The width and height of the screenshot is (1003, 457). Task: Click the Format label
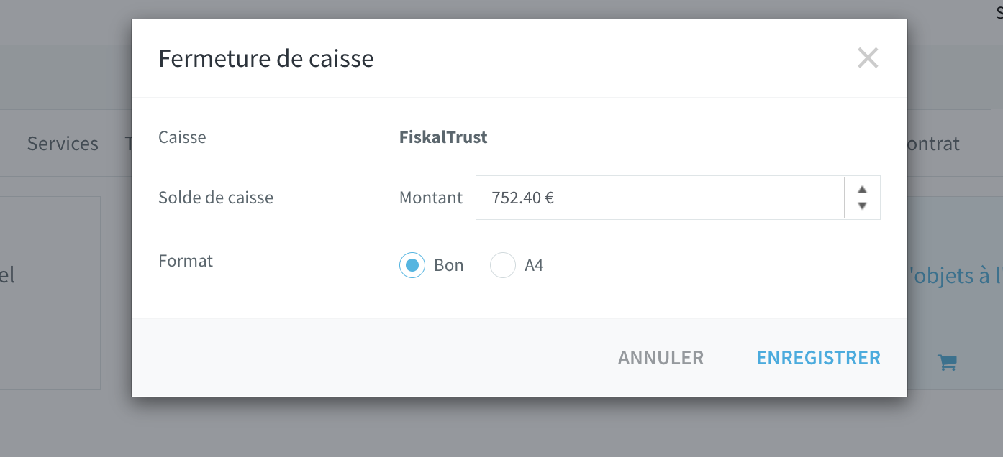pyautogui.click(x=186, y=261)
